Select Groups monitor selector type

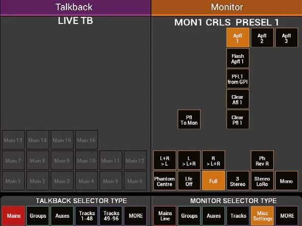189,216
